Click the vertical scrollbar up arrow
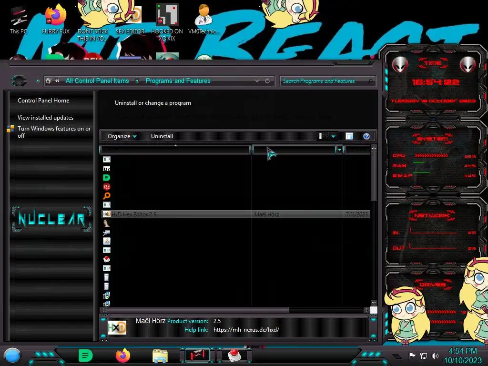This screenshot has width=488, height=366. [x=374, y=148]
